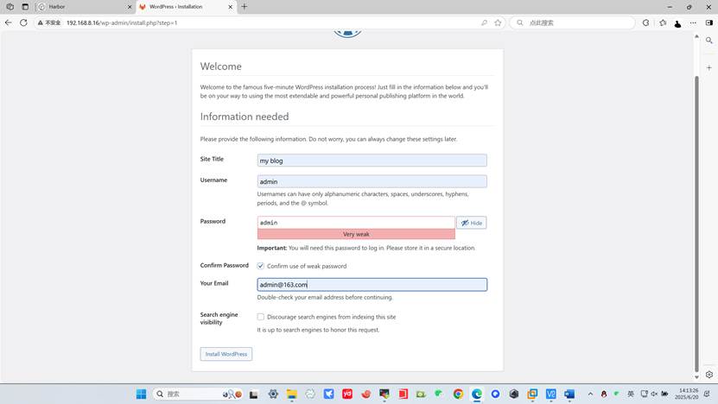Check Discourage search engines from indexing

(261, 317)
